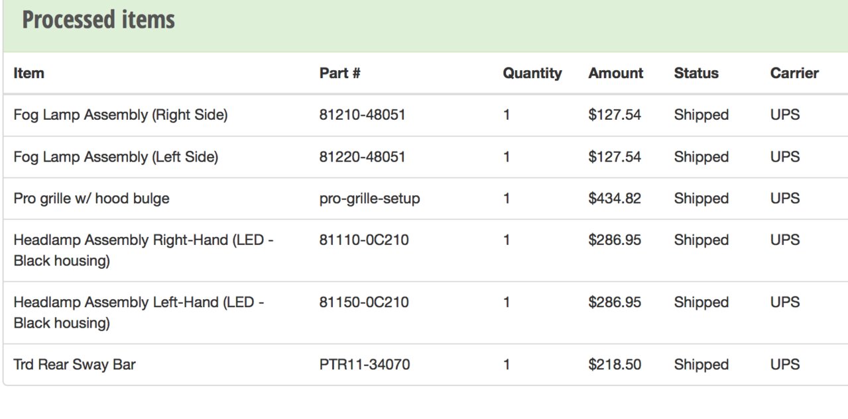848x419 pixels.
Task: Select Fog Lamp Assembly (Right Side) item
Action: (120, 115)
